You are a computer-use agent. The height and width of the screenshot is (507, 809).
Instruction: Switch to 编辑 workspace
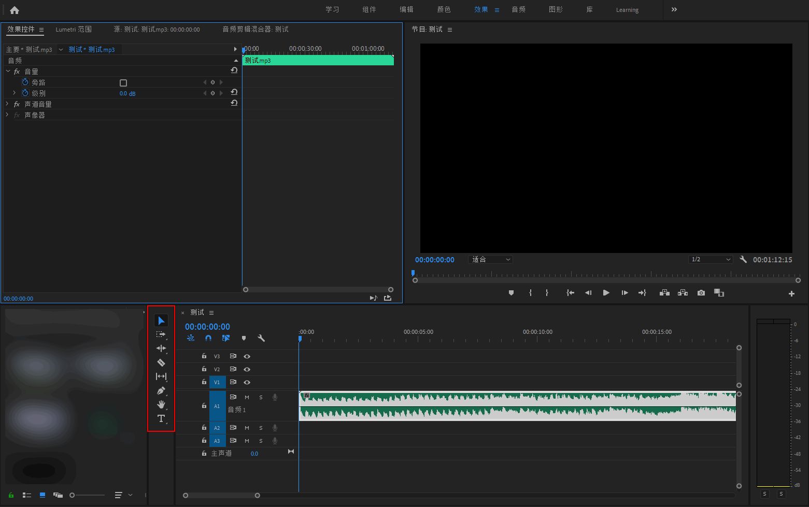[x=406, y=9]
